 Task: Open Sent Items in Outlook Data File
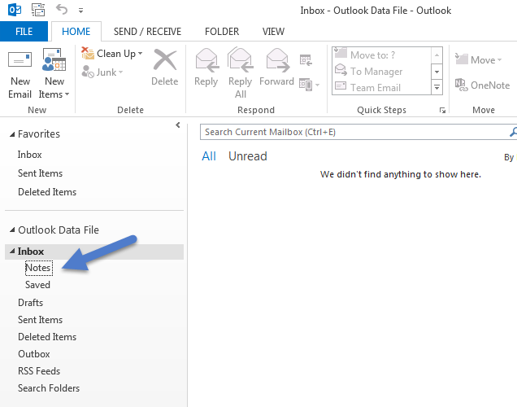(x=40, y=320)
